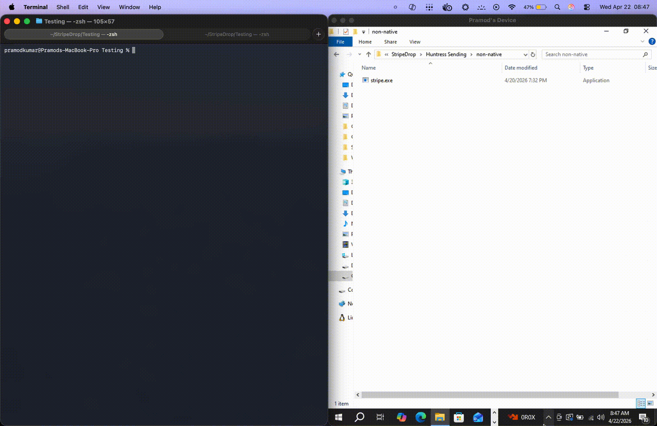Open the Explorer View ribbon tab
The height and width of the screenshot is (426, 657).
(415, 42)
